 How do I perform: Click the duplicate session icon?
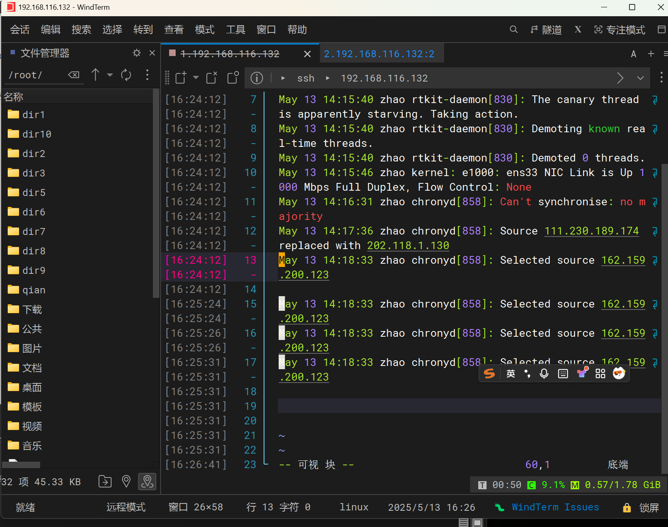[x=233, y=77]
